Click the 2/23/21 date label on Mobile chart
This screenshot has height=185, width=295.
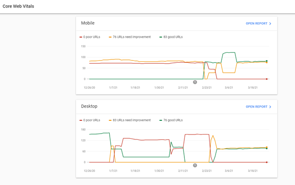coord(207,88)
